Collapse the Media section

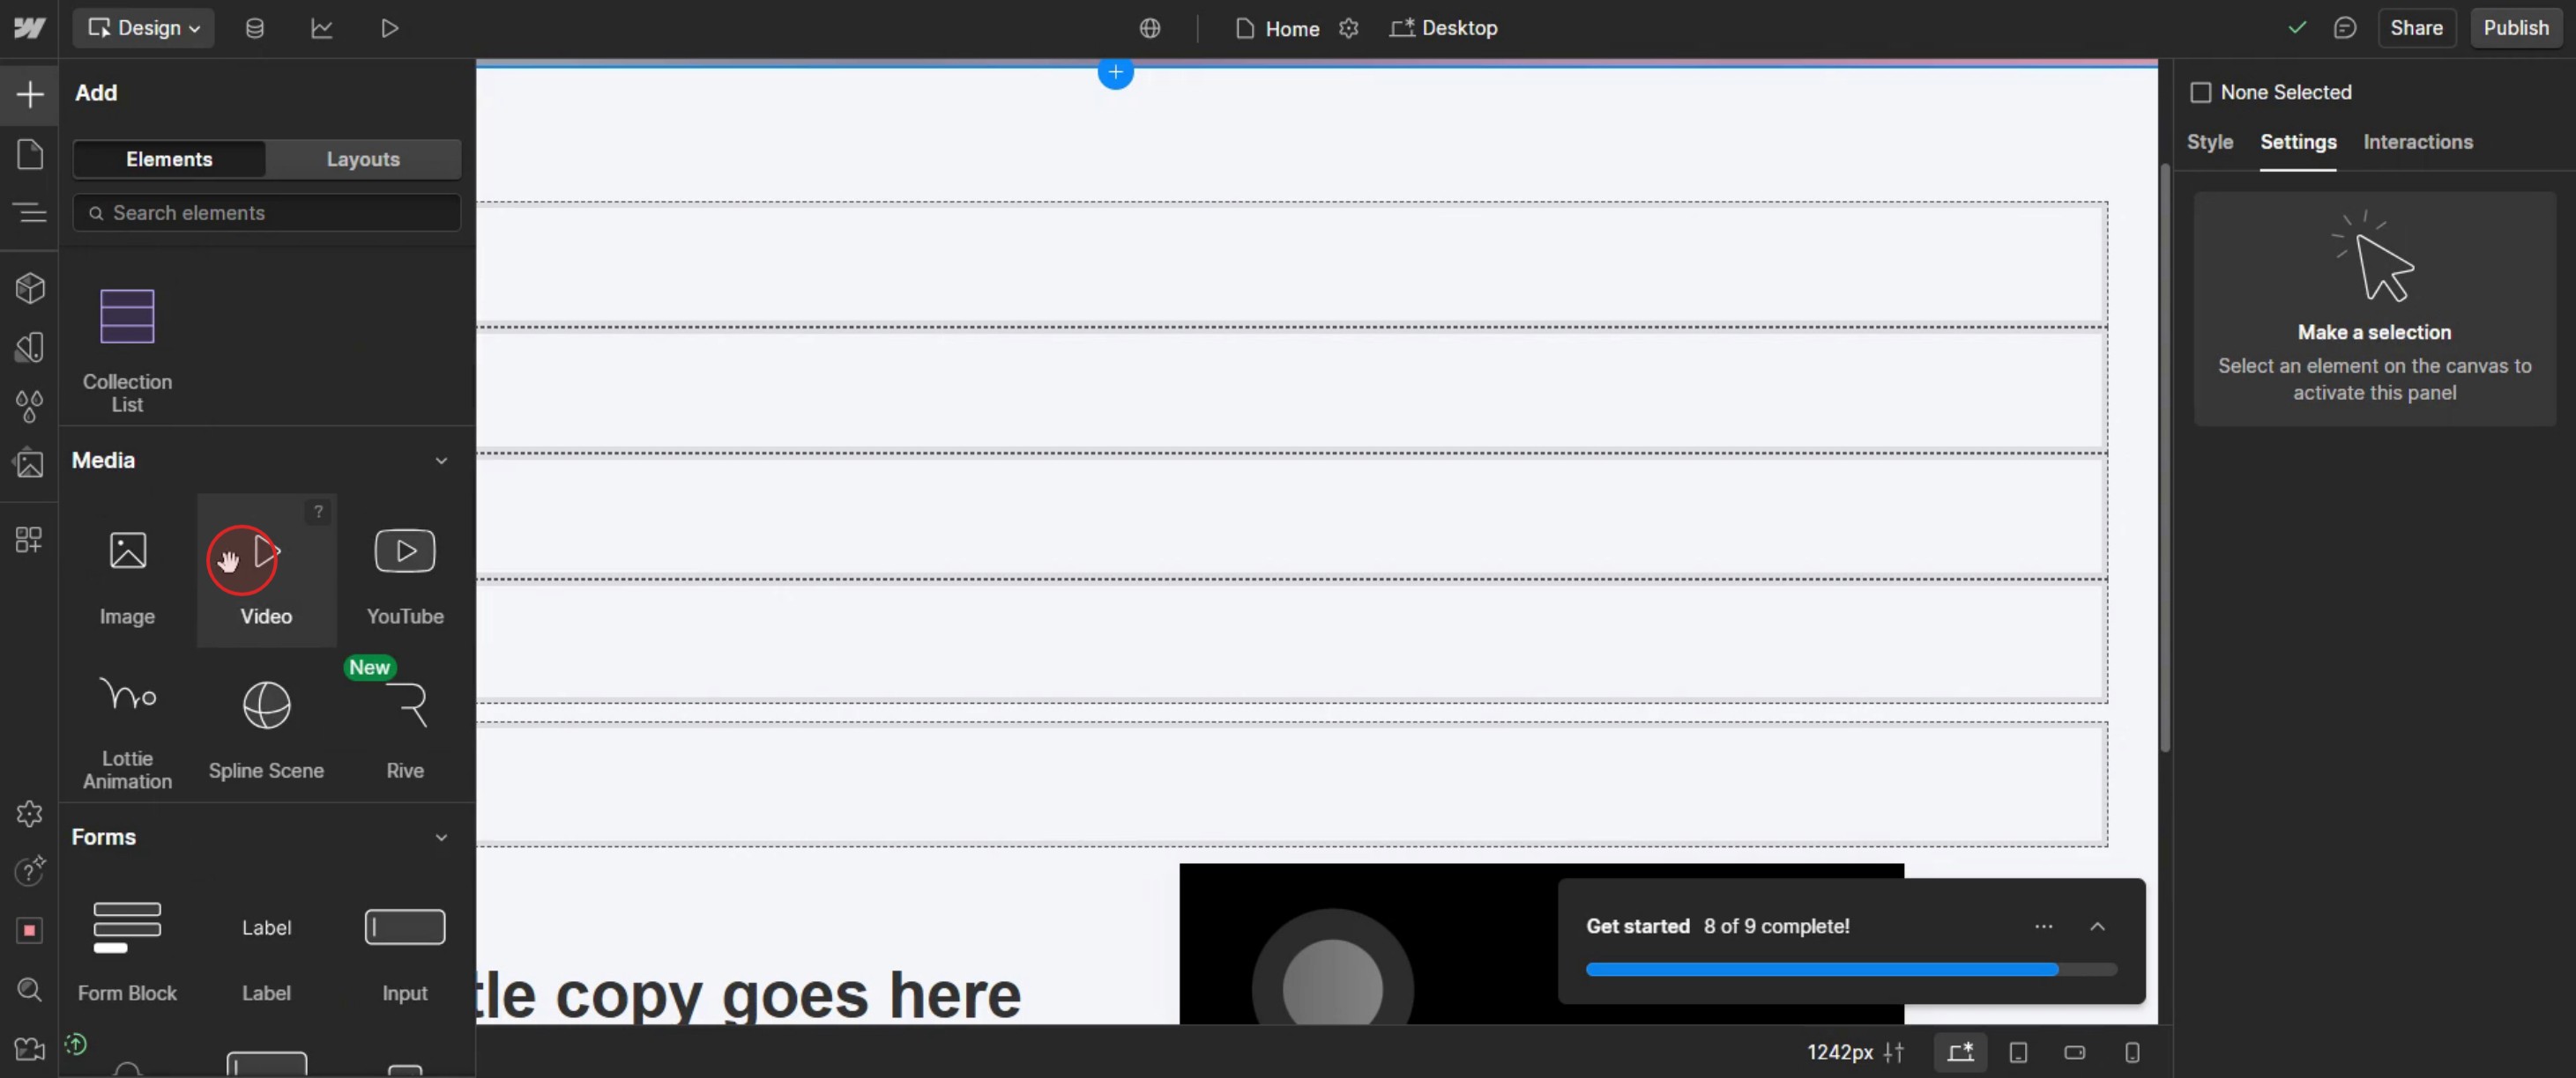coord(441,461)
